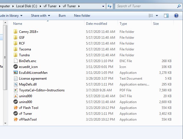Select the file name "EcuEditLicenseMan"
The height and width of the screenshot is (139, 183).
(x=33, y=73)
